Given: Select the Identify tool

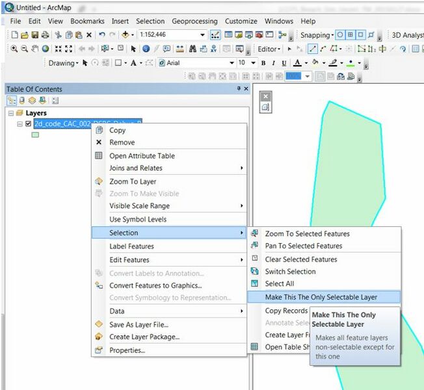Looking at the screenshot, I should coord(146,49).
